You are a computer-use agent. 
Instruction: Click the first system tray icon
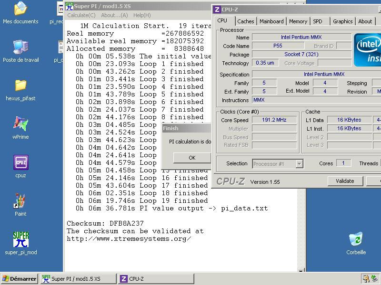(x=366, y=279)
